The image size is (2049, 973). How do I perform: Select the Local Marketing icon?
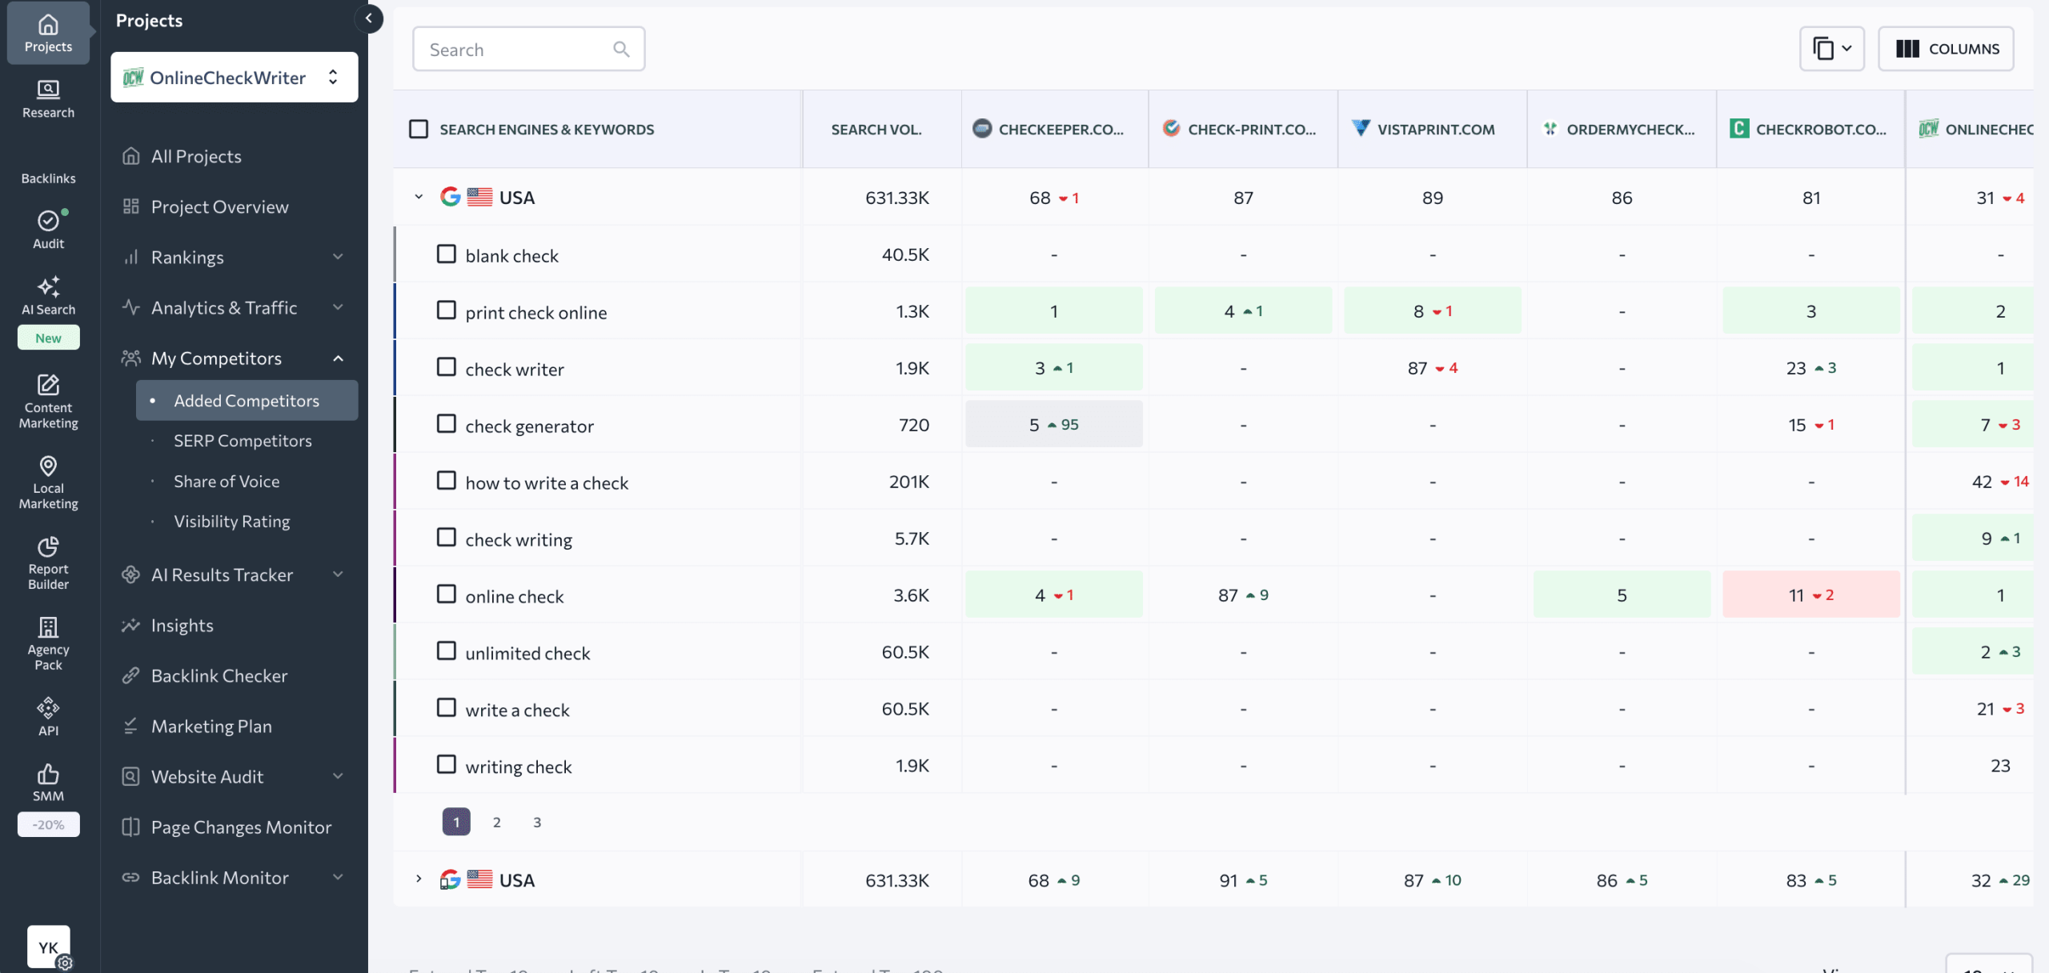48,480
